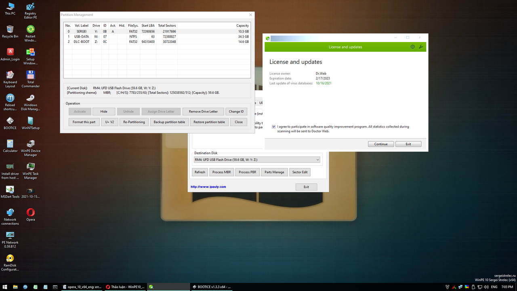
Task: Click Windows Start button on taskbar
Action: [x=6, y=287]
